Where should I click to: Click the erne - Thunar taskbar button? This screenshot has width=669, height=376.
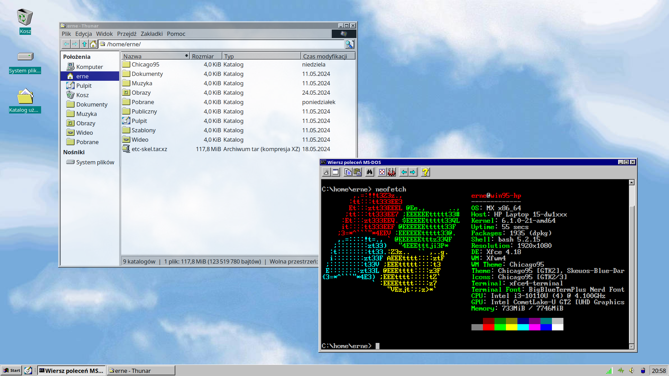141,370
